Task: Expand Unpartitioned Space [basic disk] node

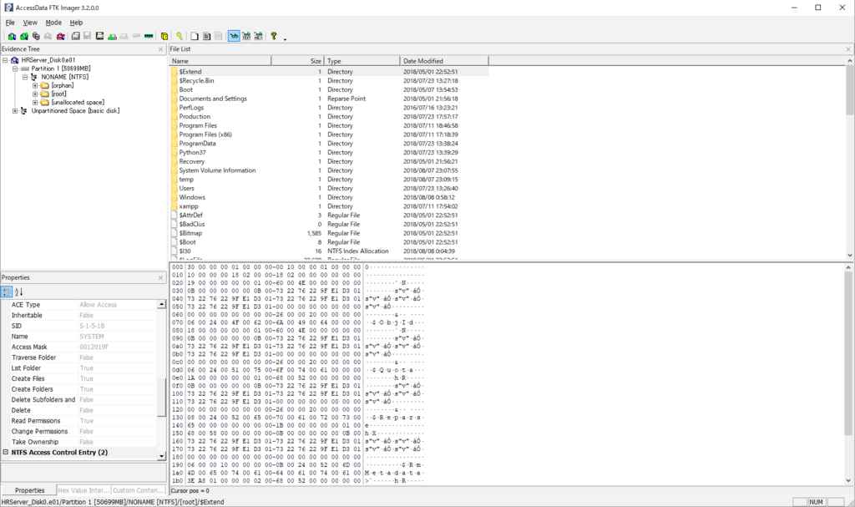Action: [x=15, y=111]
